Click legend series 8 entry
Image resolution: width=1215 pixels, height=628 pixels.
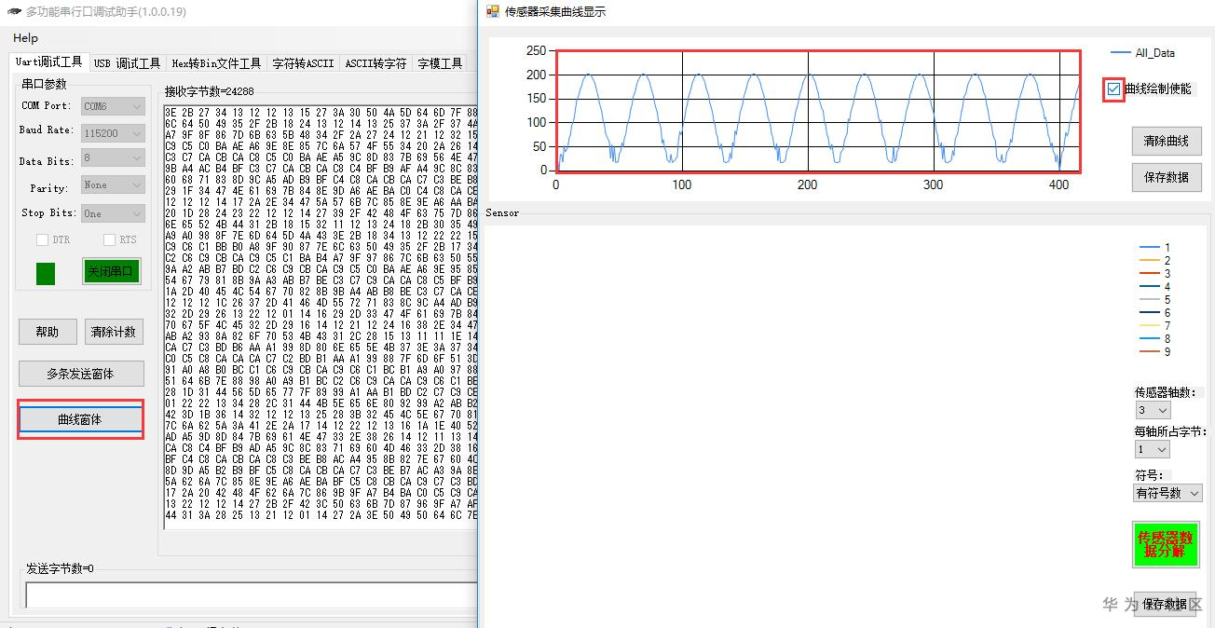coord(1154,339)
